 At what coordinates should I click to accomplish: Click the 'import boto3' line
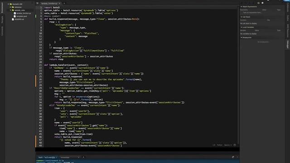click(52, 8)
